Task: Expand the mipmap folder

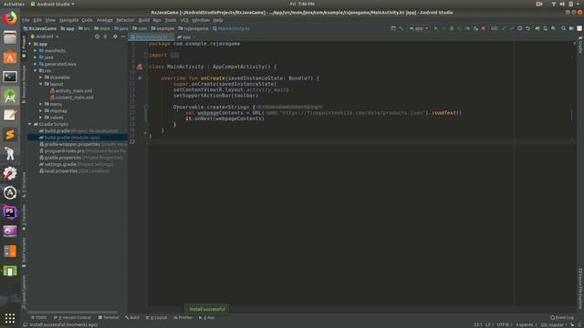Action: click(41, 111)
